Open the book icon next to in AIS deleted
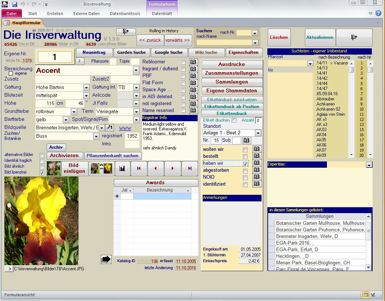 [193, 96]
